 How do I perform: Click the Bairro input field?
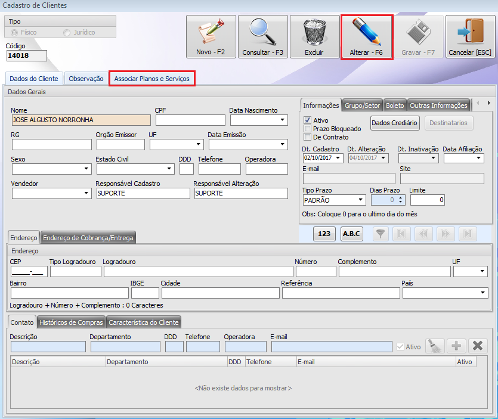pos(70,293)
